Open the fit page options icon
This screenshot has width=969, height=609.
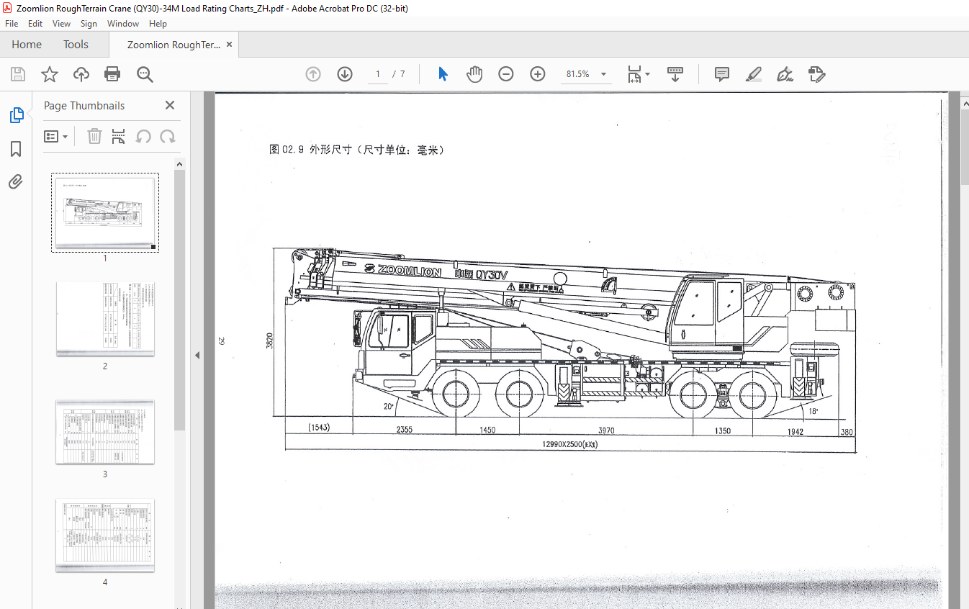click(x=638, y=74)
